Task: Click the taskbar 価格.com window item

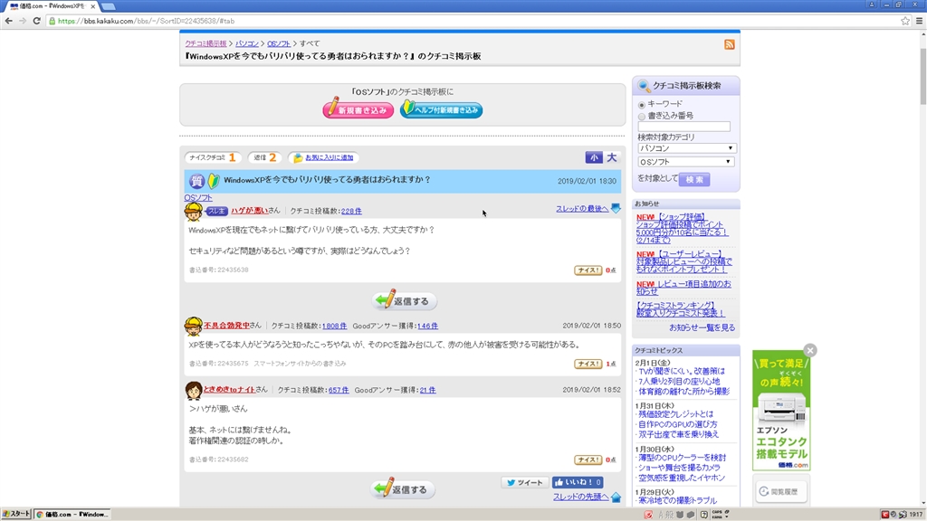Action: (x=72, y=514)
